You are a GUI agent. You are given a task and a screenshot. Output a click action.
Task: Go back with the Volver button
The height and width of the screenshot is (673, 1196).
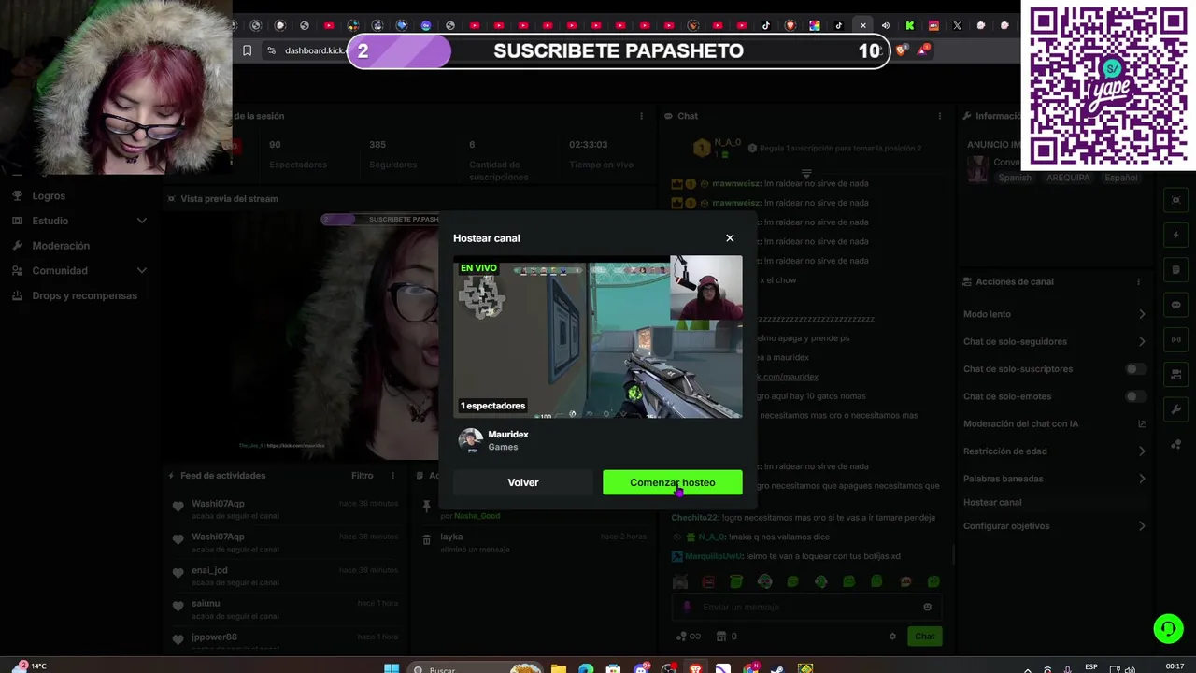[523, 482]
